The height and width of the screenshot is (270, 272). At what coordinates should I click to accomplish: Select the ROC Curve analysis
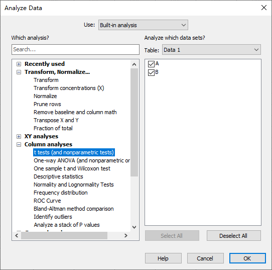point(47,201)
